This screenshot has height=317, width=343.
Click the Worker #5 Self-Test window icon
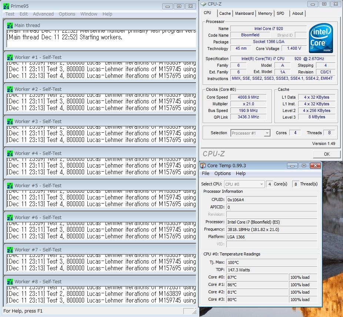10,186
